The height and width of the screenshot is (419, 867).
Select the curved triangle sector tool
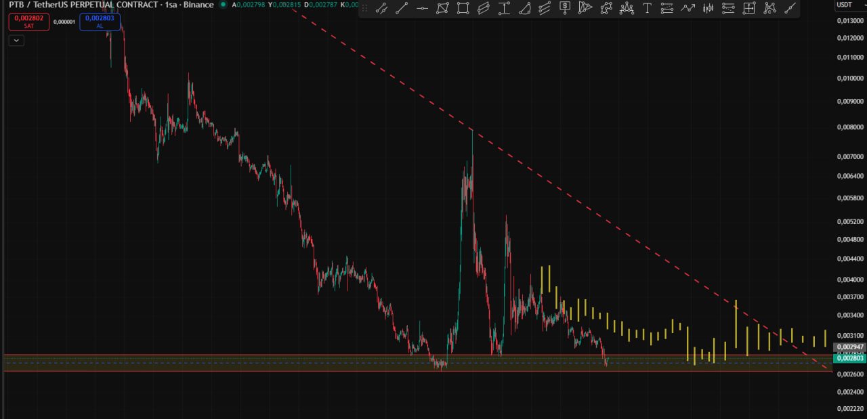[x=524, y=8]
